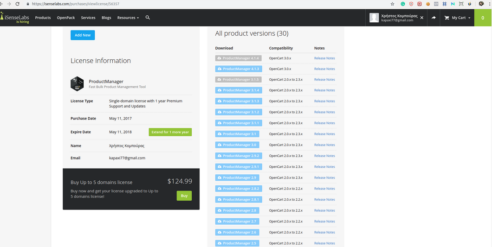Viewport: 492px width, 247px height.
Task: Bookmark this page with the star icon
Action: click(392, 4)
